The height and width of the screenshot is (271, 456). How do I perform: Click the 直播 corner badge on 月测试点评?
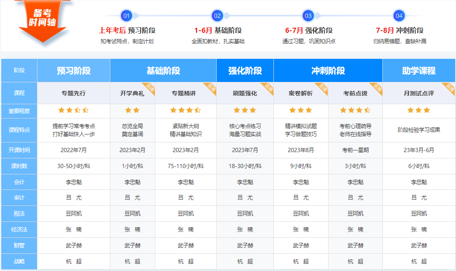pos(450,87)
